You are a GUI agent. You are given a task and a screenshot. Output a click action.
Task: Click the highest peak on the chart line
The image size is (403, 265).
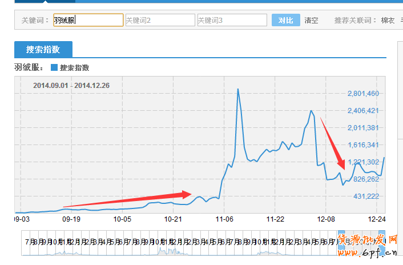point(237,89)
